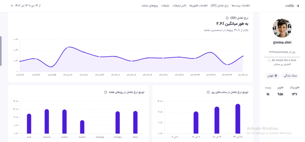Screen dimensions: 305x142
Task: Click the سه‌شنبه weekday bar
Action: [x=82, y=127]
